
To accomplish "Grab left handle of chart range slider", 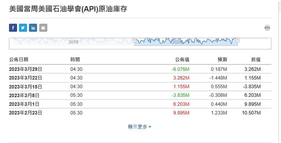I will pyautogui.click(x=134, y=40).
